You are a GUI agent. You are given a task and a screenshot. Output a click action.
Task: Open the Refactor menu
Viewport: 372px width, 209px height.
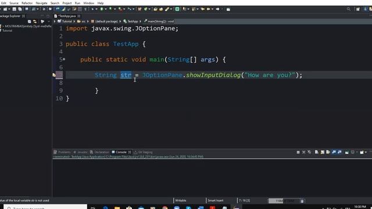pyautogui.click(x=27, y=3)
